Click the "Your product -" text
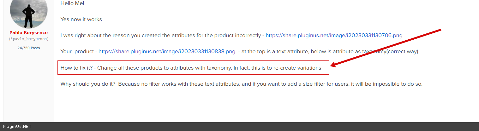This screenshot has height=131, width=479. pos(79,51)
